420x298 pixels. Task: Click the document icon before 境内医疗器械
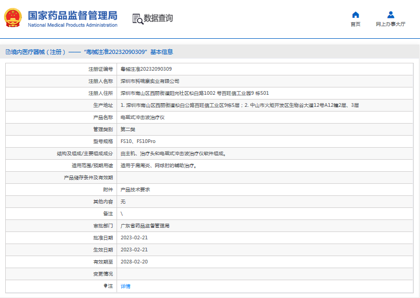pyautogui.click(x=8, y=52)
